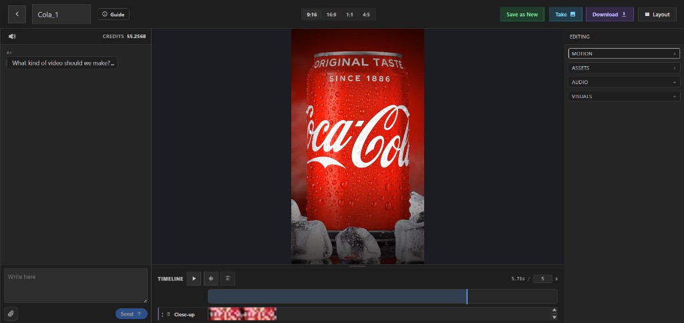Click the 'Write here' chat input

(x=76, y=286)
